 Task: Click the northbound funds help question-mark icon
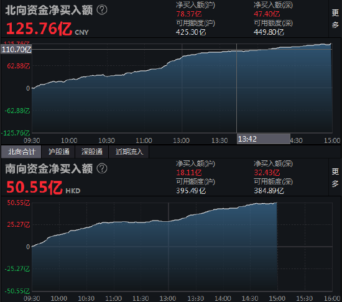coord(102,10)
